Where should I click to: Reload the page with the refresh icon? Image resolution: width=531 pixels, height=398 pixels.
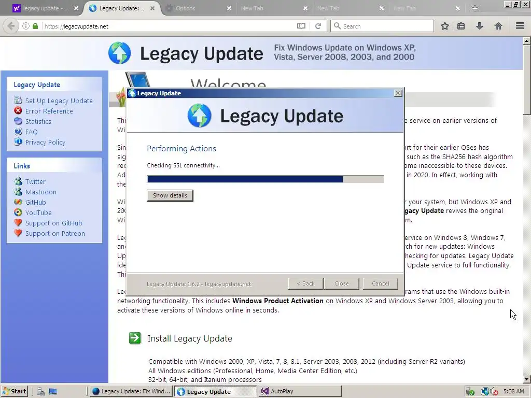pos(318,26)
